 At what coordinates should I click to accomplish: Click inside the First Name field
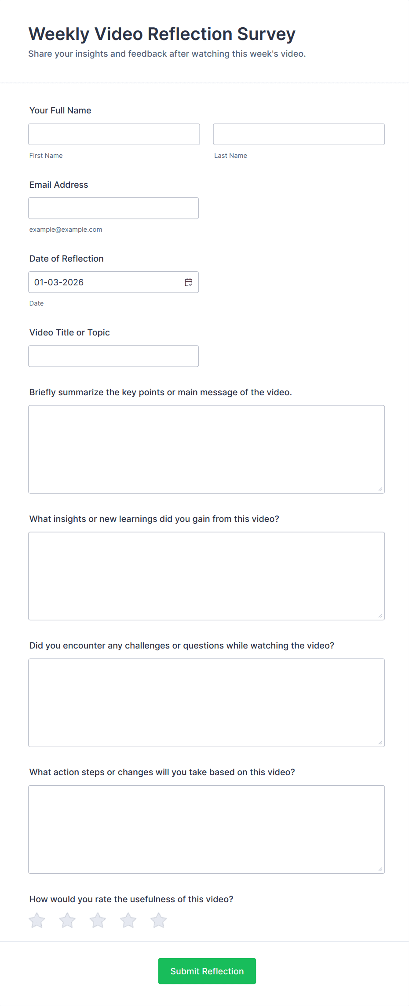coord(113,134)
